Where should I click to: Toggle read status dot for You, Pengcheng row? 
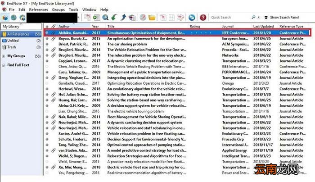tap(47, 173)
